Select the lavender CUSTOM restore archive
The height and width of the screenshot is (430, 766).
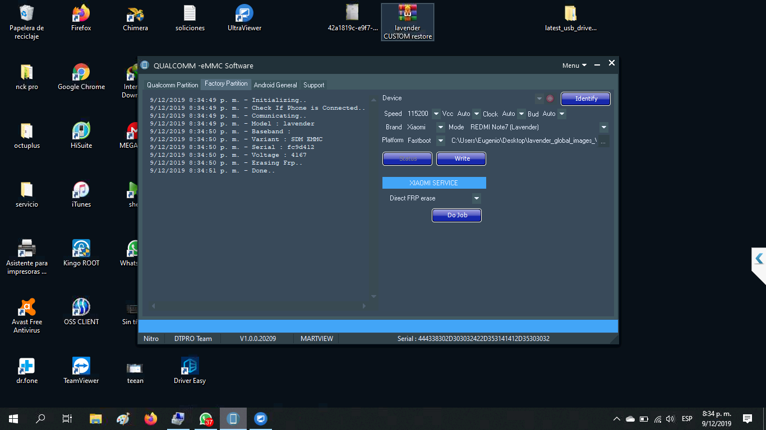(408, 22)
